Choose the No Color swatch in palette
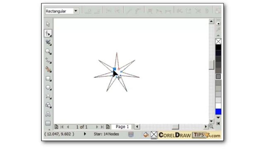Screen dimensions: 265x149 218,41
